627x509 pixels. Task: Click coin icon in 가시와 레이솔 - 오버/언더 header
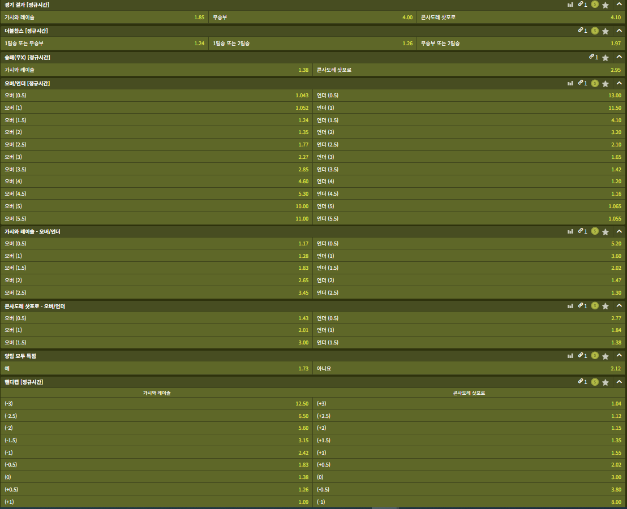pos(595,231)
